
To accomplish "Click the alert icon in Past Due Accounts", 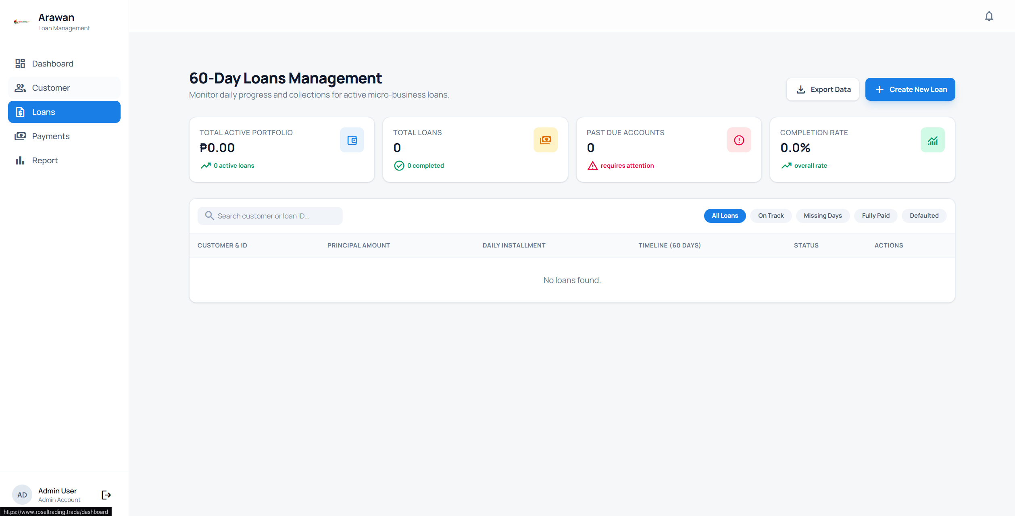I will point(739,140).
